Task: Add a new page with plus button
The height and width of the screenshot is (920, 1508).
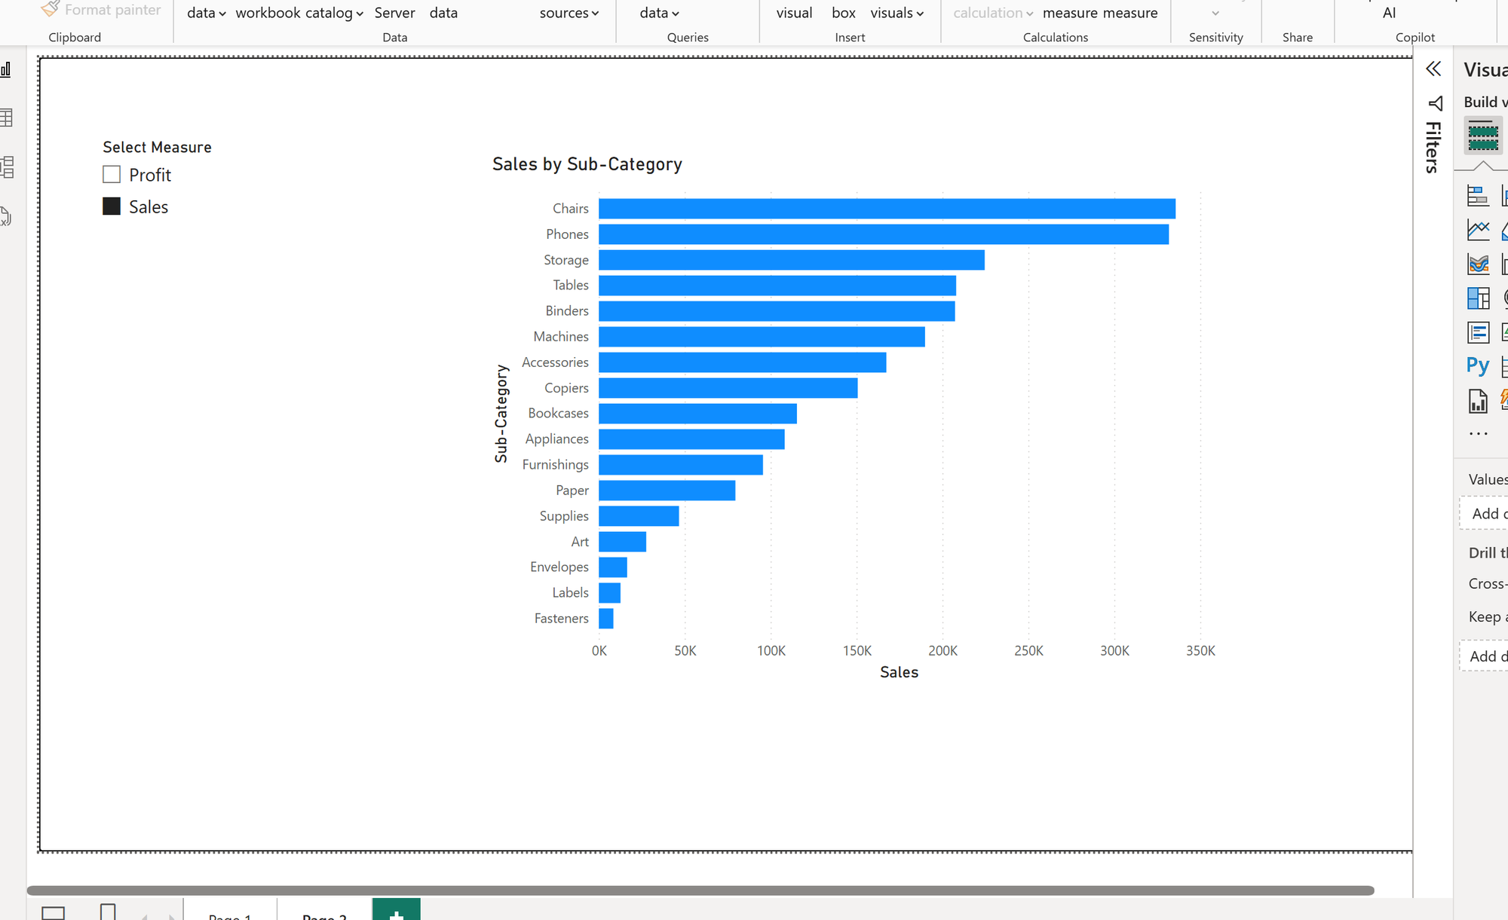Action: (396, 910)
